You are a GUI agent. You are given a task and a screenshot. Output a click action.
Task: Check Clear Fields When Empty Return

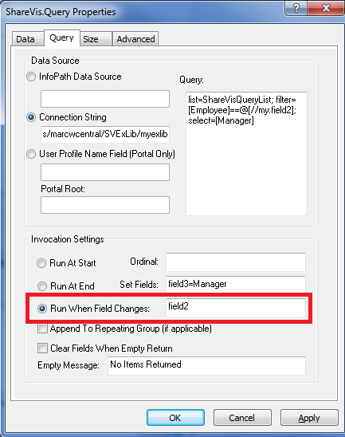pos(42,348)
